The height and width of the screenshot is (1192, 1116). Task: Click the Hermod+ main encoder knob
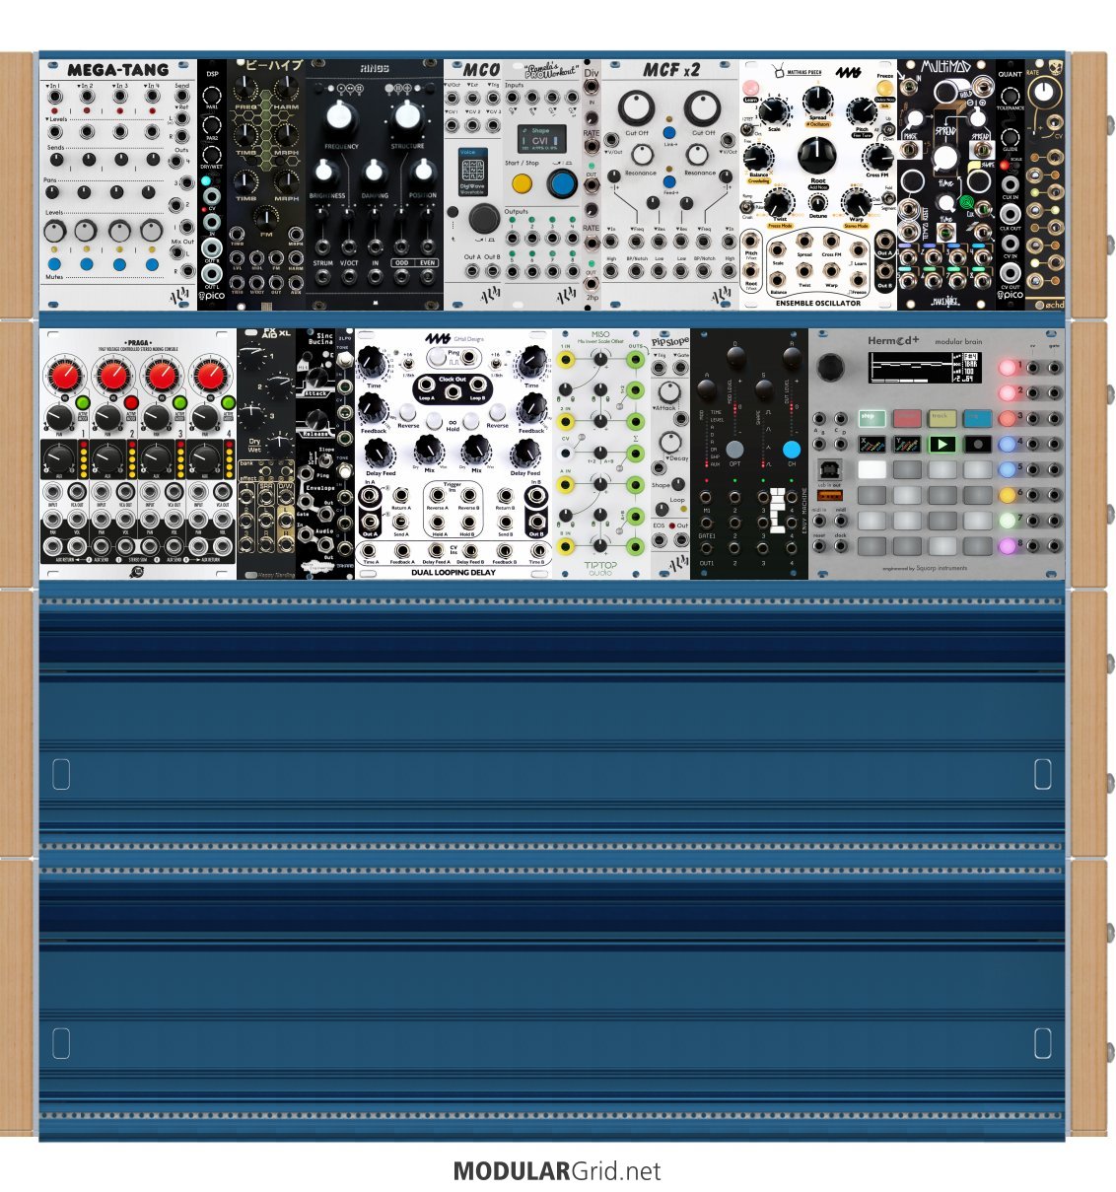coord(831,368)
